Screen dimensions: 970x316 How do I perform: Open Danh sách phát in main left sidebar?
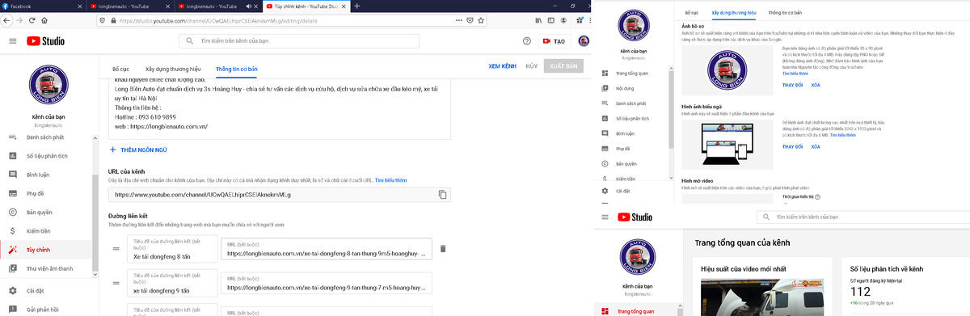click(x=44, y=137)
